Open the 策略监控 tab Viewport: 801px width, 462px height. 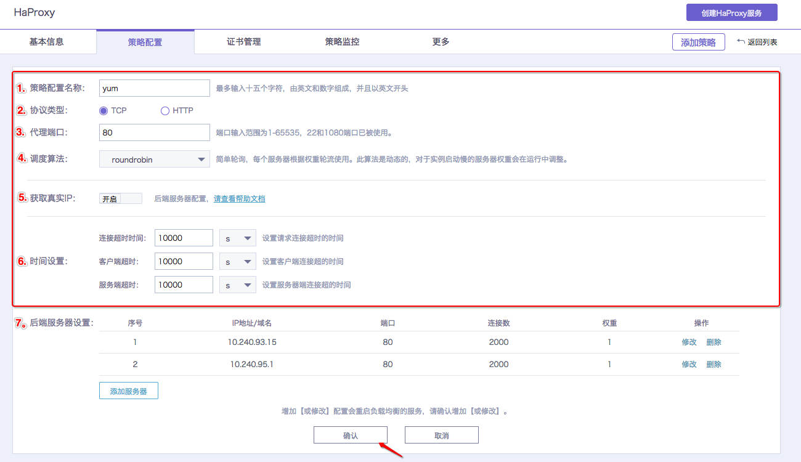click(343, 42)
